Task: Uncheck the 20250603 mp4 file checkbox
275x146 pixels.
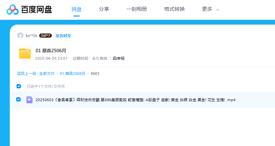Action: point(19,99)
